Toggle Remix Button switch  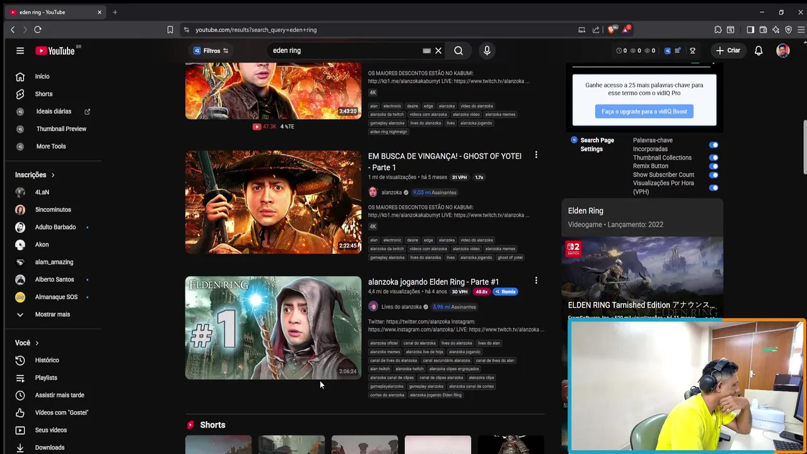714,166
